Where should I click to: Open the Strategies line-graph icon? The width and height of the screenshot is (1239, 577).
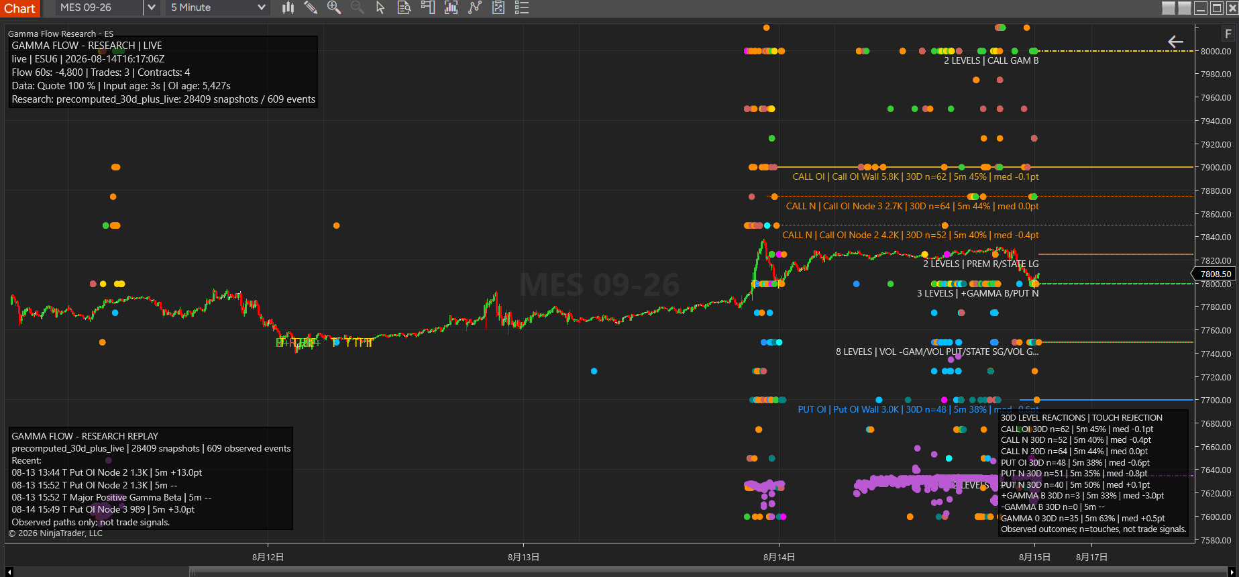[475, 7]
